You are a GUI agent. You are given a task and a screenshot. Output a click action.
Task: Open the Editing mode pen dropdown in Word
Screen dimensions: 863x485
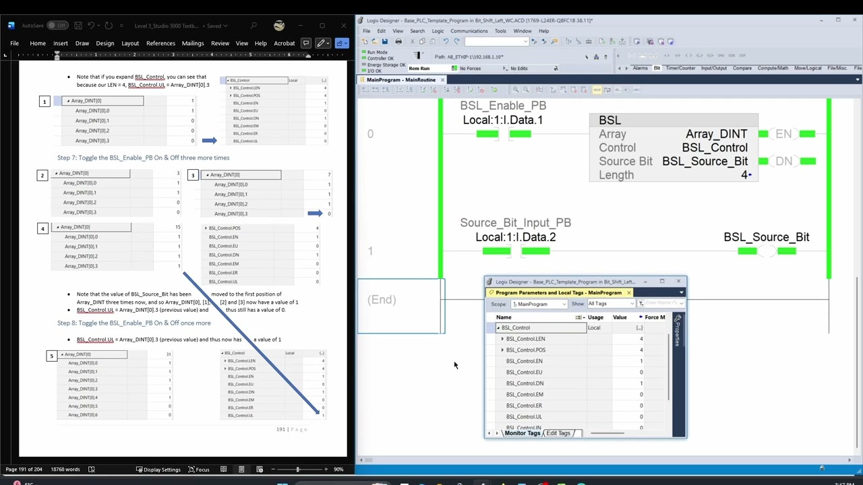click(x=322, y=43)
